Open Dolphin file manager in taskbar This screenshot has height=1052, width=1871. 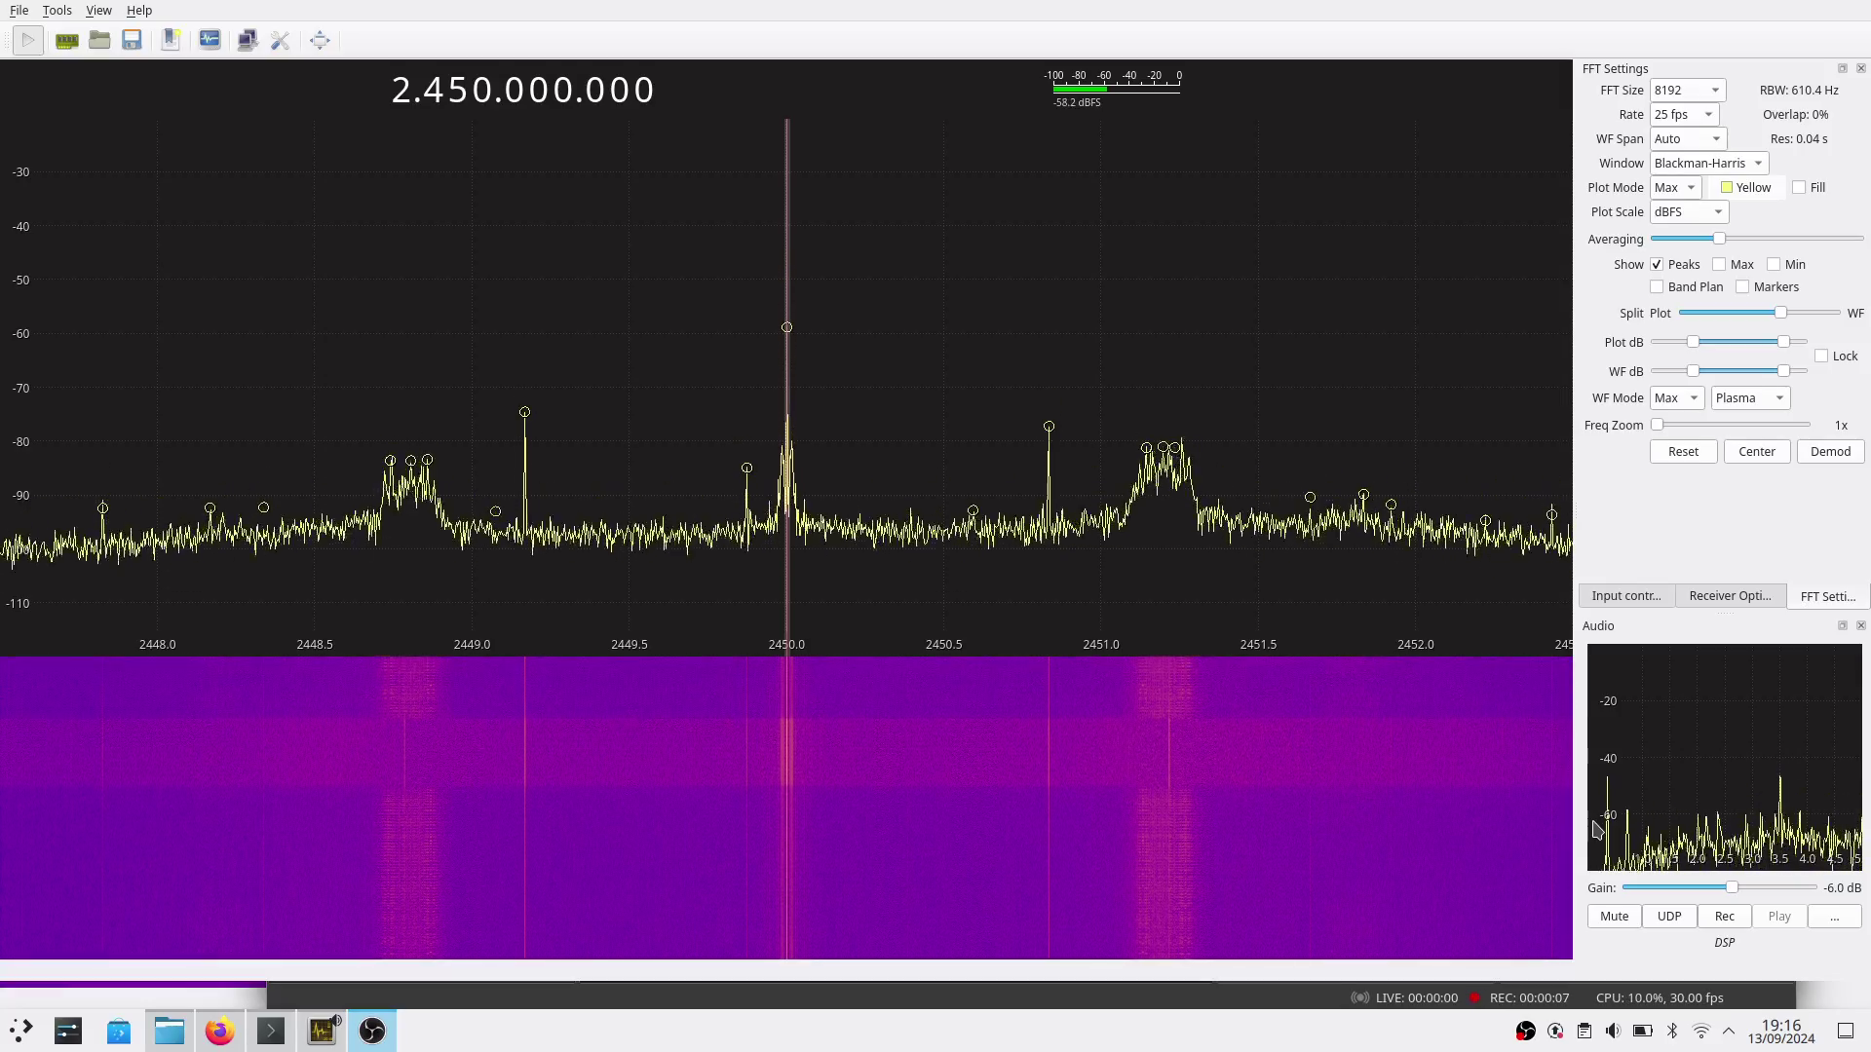pyautogui.click(x=170, y=1031)
